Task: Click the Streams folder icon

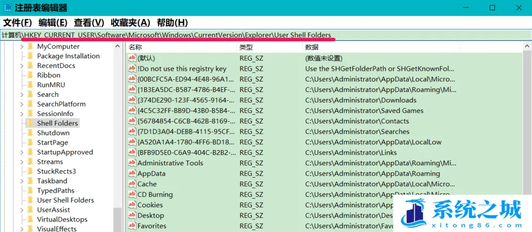Action: pyautogui.click(x=30, y=162)
